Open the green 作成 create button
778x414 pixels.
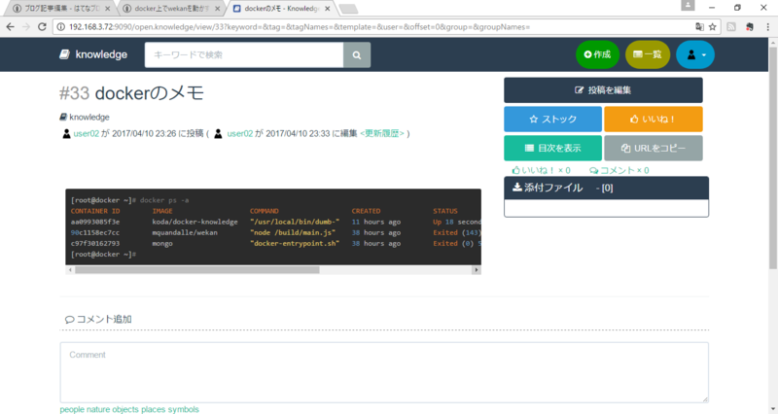pyautogui.click(x=597, y=54)
